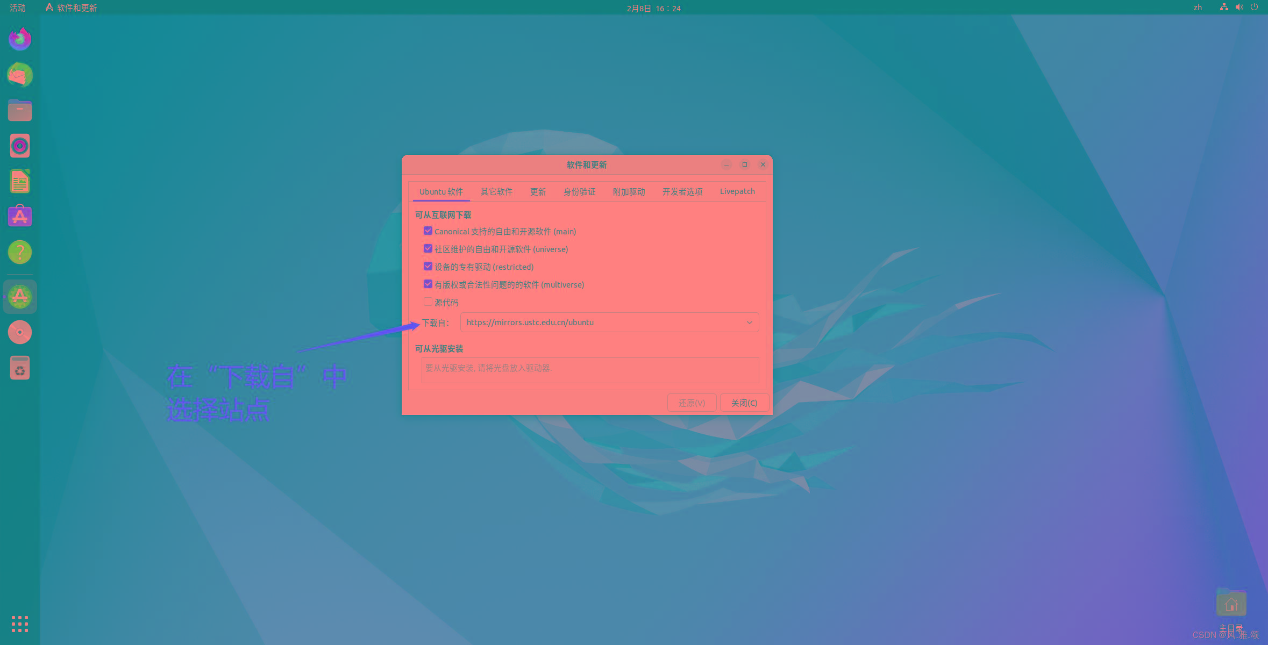Select running Software & Updates dock icon
The image size is (1268, 645).
(x=20, y=297)
